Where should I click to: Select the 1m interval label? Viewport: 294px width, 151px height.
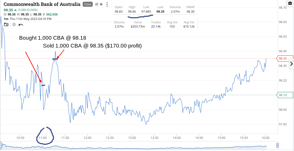point(6,19)
